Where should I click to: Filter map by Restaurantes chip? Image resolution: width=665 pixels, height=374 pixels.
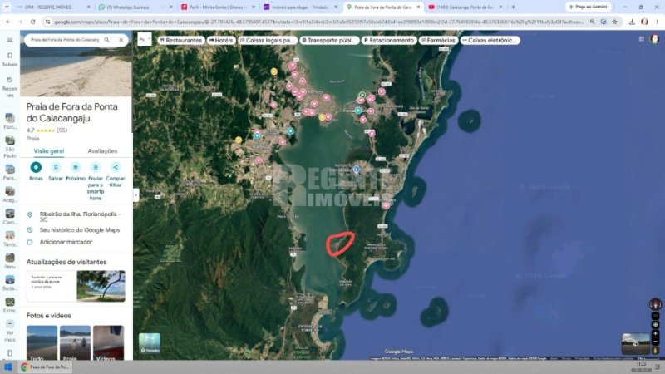pyautogui.click(x=181, y=40)
